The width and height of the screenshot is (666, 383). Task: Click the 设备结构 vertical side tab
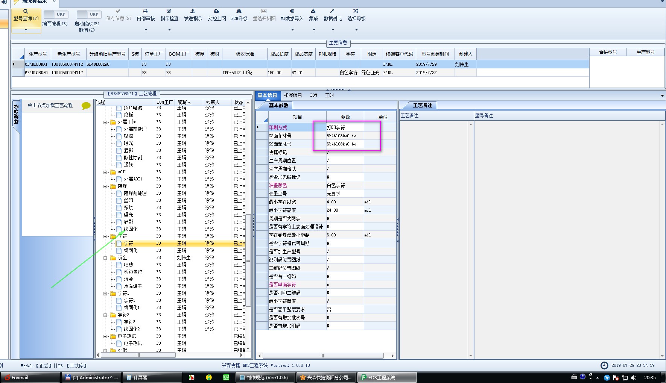click(x=16, y=115)
